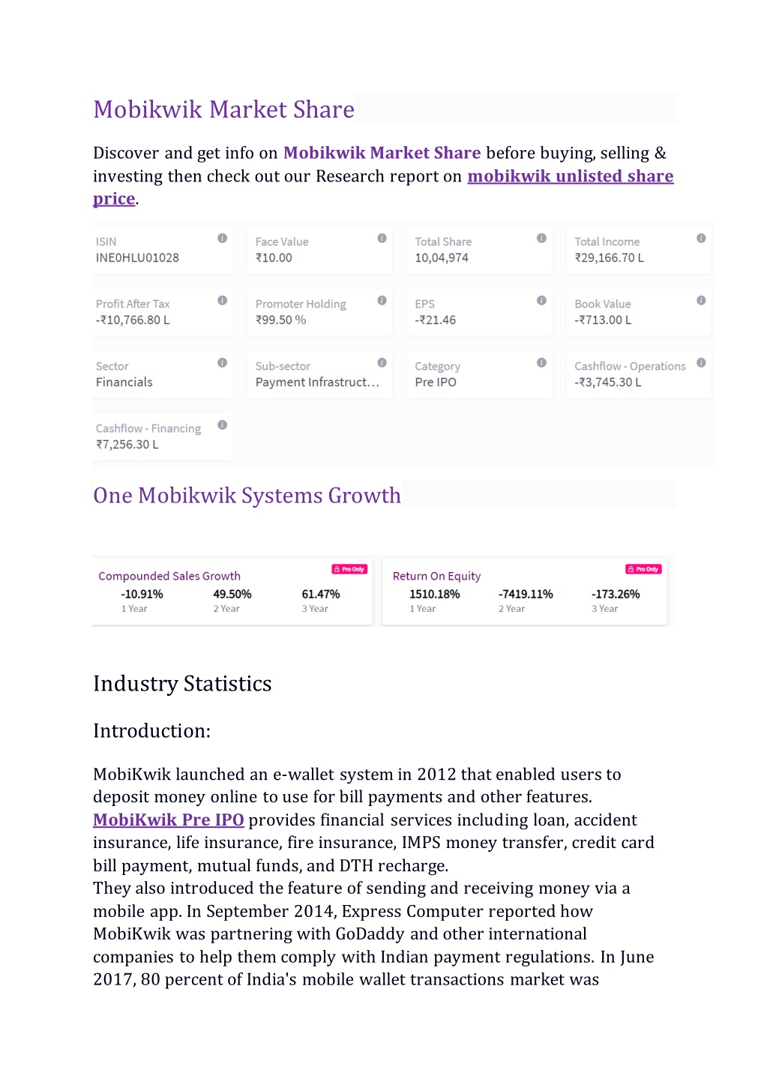Image resolution: width=767 pixels, height=1085 pixels.
Task: Open info for Cashflow - Operations
Action: (x=701, y=363)
